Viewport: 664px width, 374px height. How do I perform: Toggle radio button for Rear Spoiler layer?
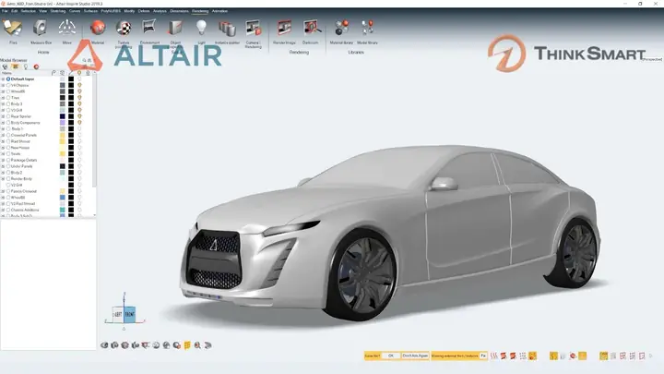click(8, 115)
